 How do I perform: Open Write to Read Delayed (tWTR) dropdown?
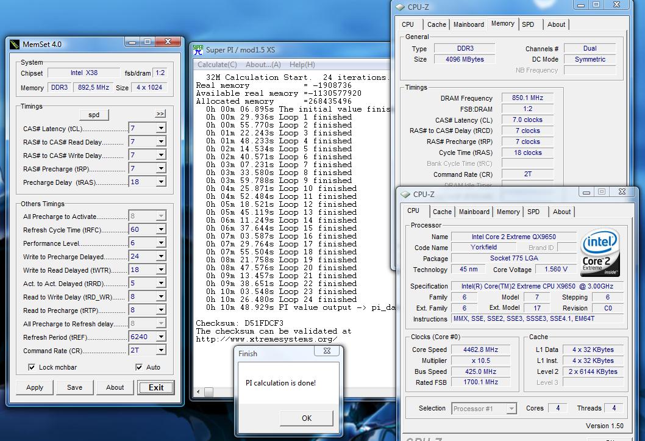pos(161,270)
